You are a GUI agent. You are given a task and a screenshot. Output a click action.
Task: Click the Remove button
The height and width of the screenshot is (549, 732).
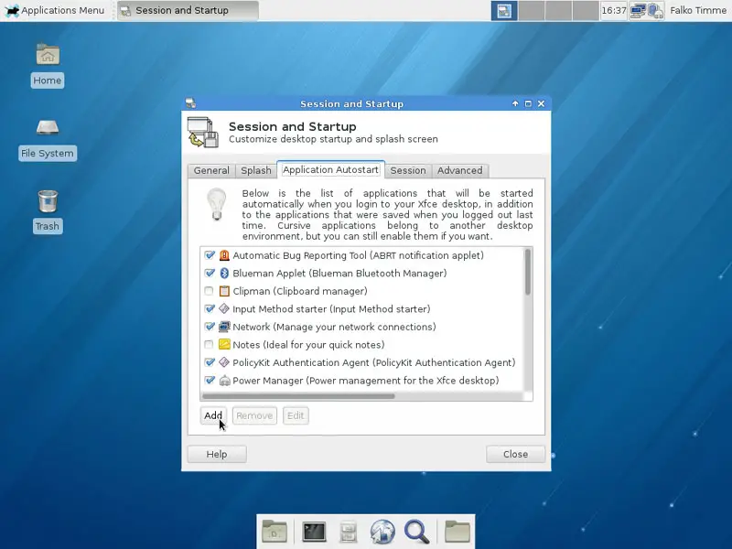(254, 415)
